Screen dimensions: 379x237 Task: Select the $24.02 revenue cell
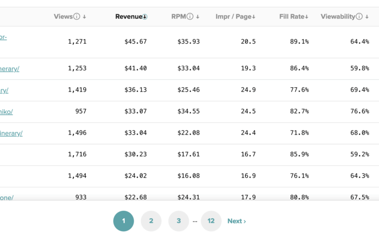[136, 176]
